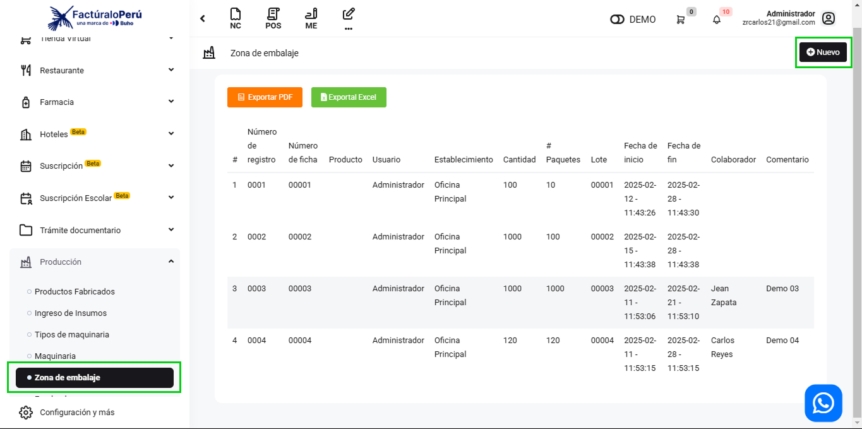Click the green Exportal Excel button
The height and width of the screenshot is (429, 862).
click(x=349, y=97)
